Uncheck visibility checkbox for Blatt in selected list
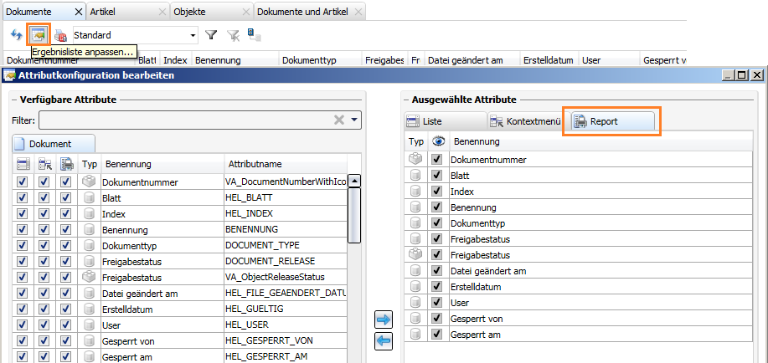 tap(436, 176)
